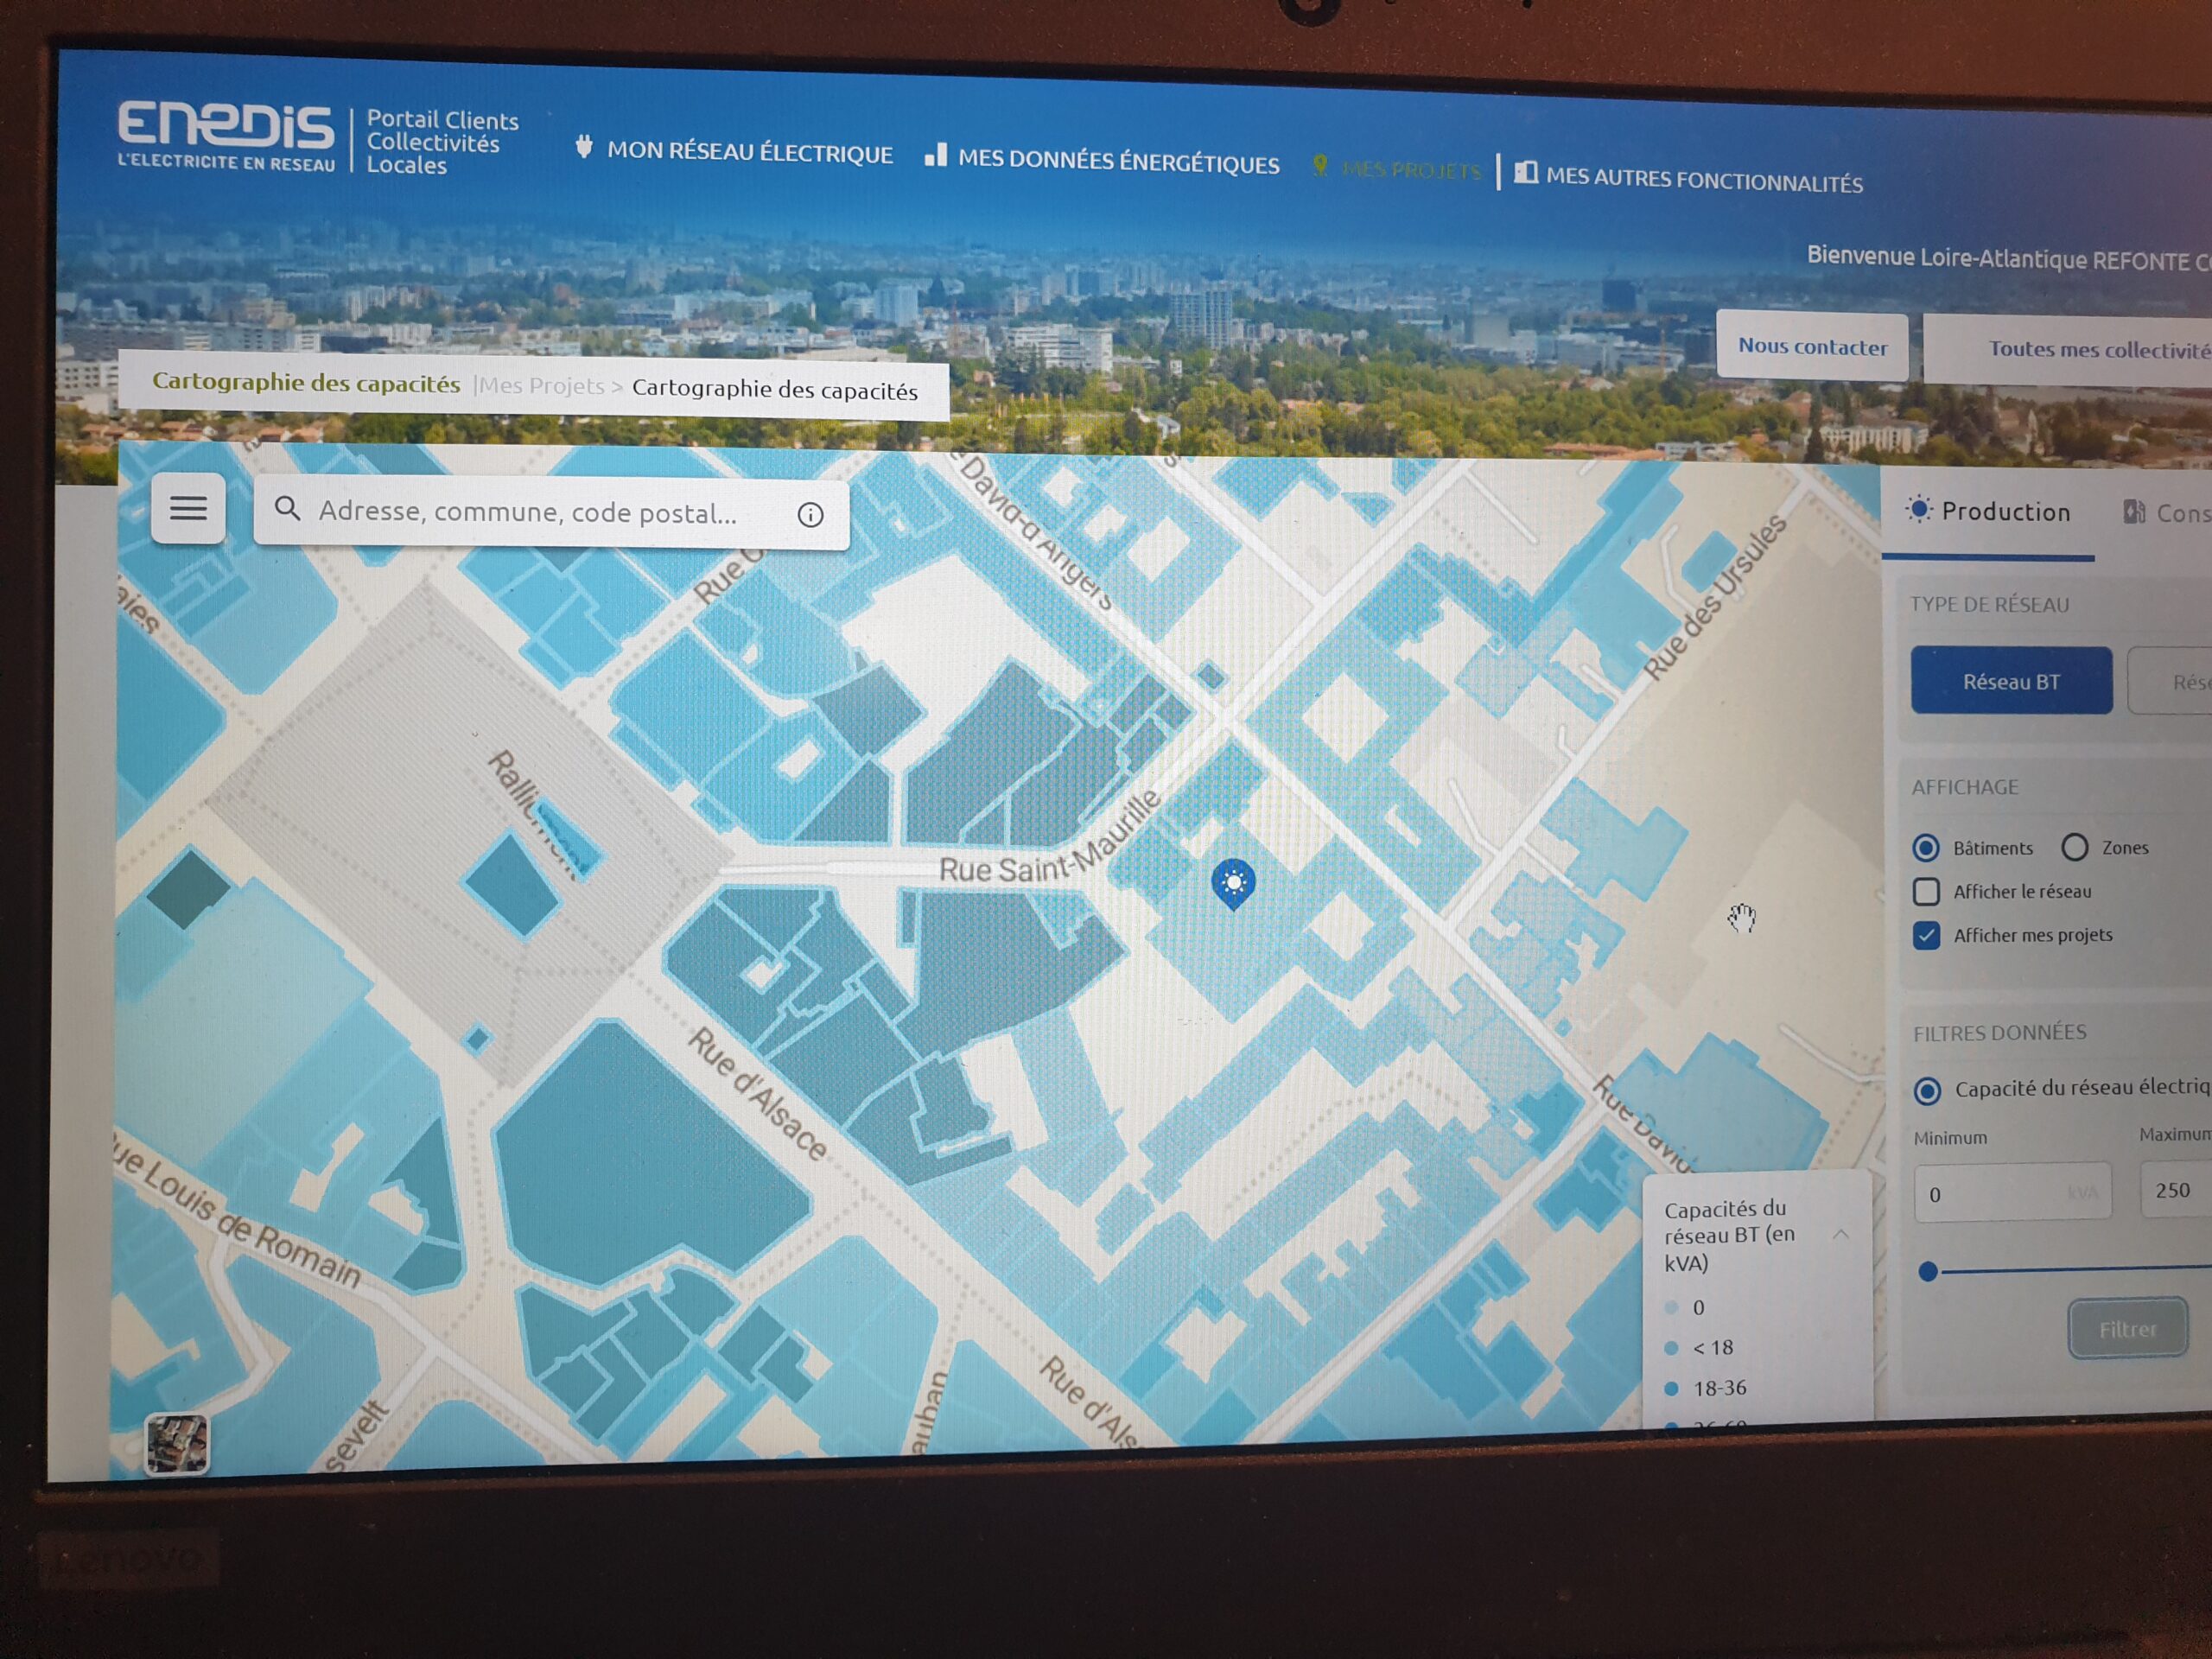Select the Production sun icon
The height and width of the screenshot is (1659, 2212).
(x=1921, y=510)
